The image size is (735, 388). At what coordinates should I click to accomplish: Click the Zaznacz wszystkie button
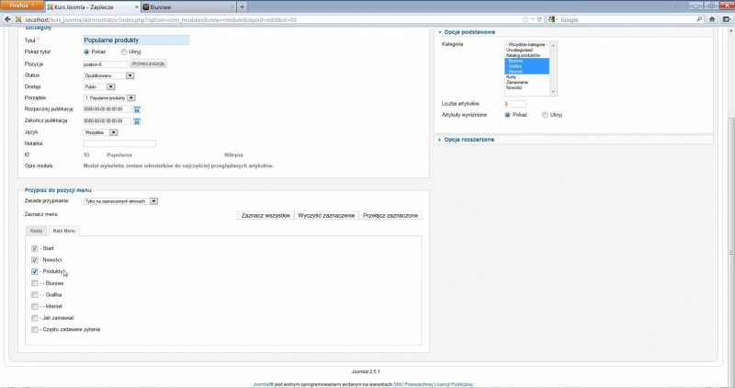pyautogui.click(x=265, y=215)
